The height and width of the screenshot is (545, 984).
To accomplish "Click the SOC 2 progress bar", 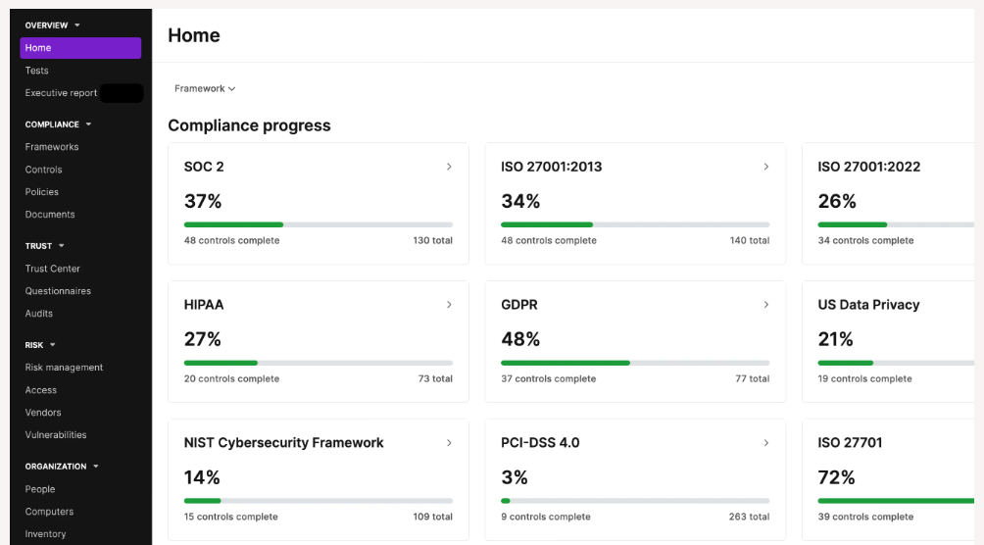I will [319, 224].
